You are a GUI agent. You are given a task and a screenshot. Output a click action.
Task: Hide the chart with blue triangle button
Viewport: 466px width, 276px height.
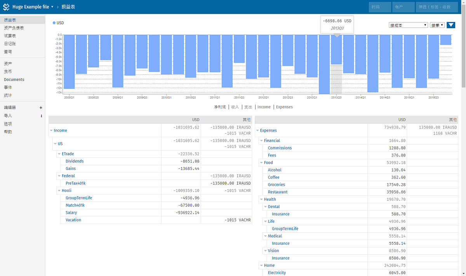451,25
